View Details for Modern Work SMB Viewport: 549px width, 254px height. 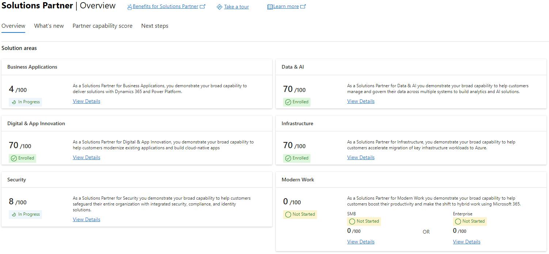361,242
